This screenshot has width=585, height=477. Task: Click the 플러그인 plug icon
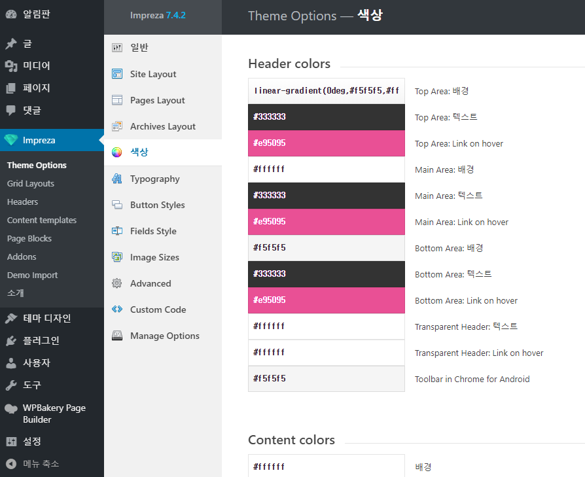click(11, 340)
